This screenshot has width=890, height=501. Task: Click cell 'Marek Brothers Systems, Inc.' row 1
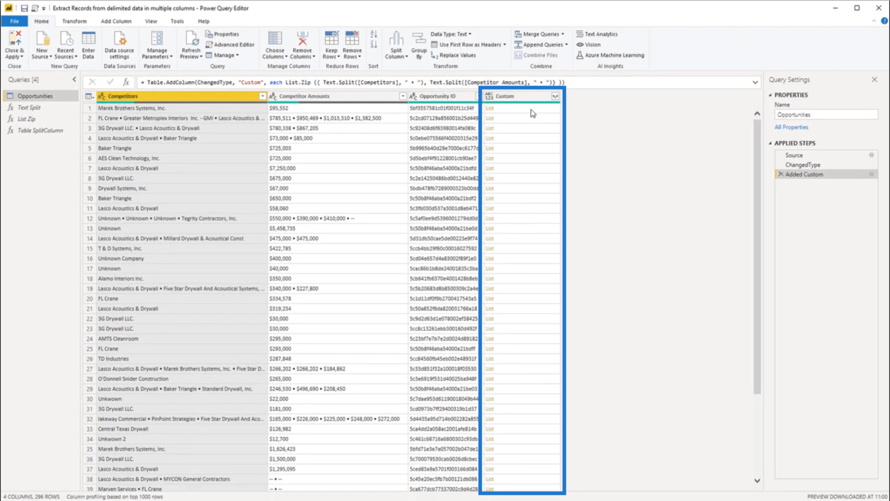click(x=182, y=108)
